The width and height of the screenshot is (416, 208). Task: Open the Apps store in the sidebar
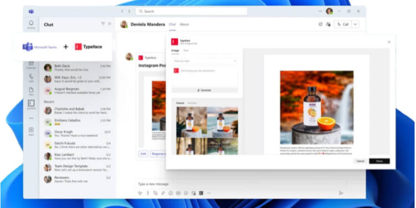[x=31, y=131]
